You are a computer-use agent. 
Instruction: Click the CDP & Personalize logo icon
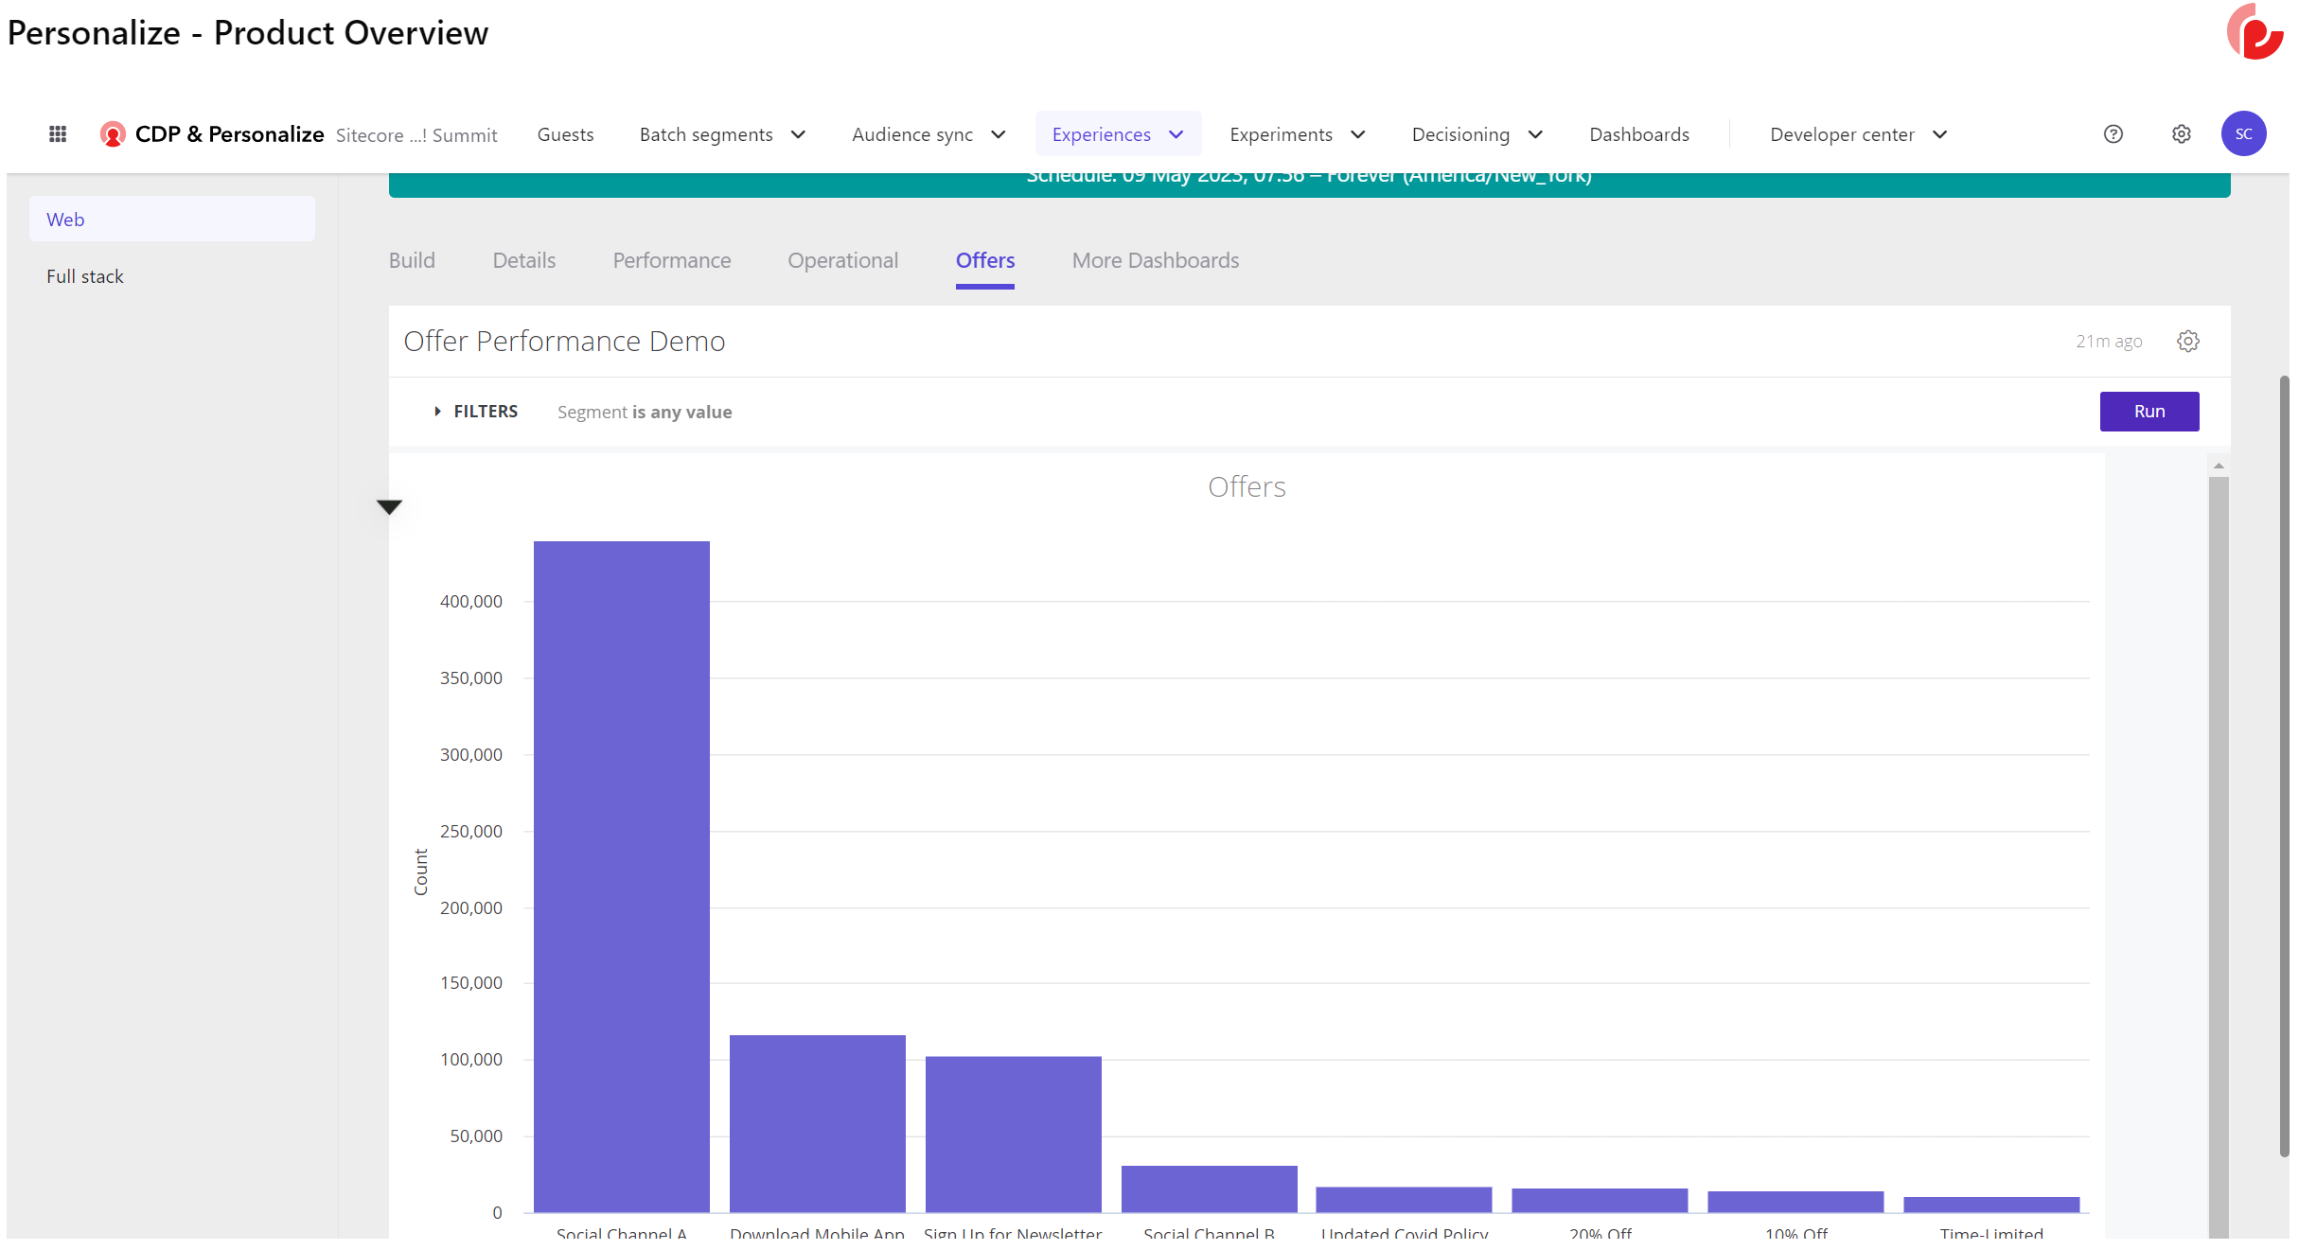click(113, 134)
